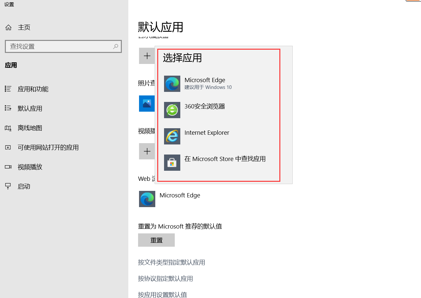
Task: Open 按应用设置默认值 link
Action: 162,295
